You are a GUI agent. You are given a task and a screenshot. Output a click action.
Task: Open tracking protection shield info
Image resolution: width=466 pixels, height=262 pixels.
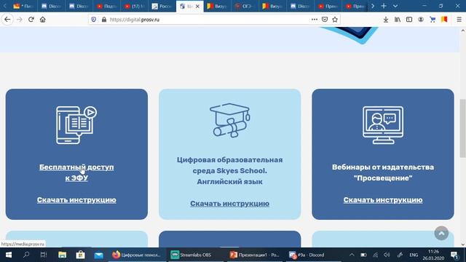pyautogui.click(x=94, y=20)
